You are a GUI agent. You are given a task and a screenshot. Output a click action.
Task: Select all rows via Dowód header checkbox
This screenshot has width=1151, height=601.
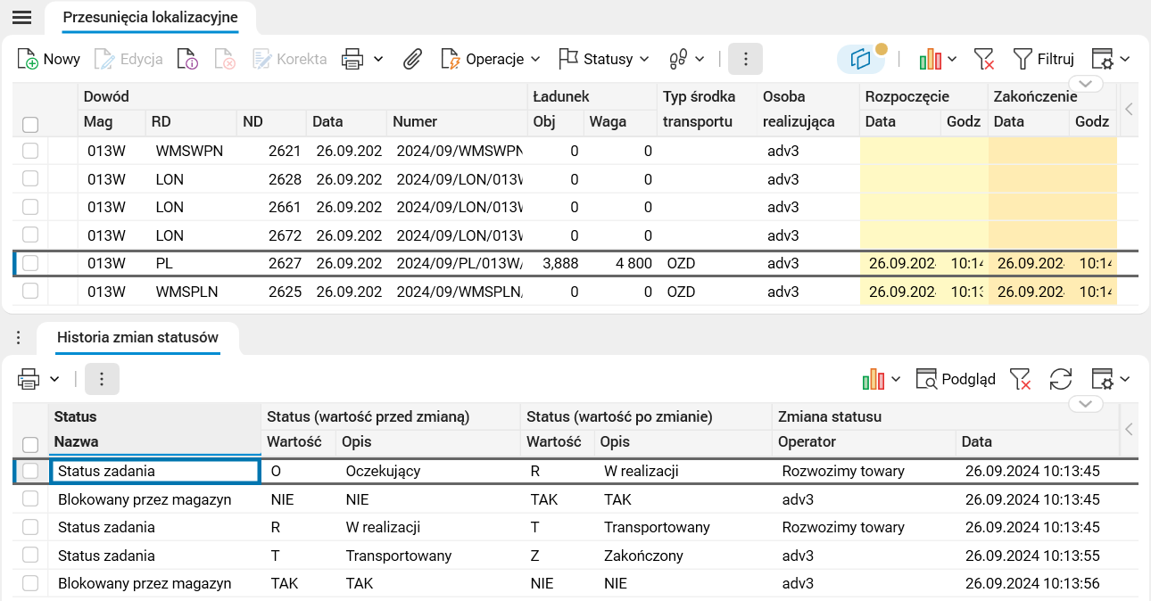click(30, 124)
